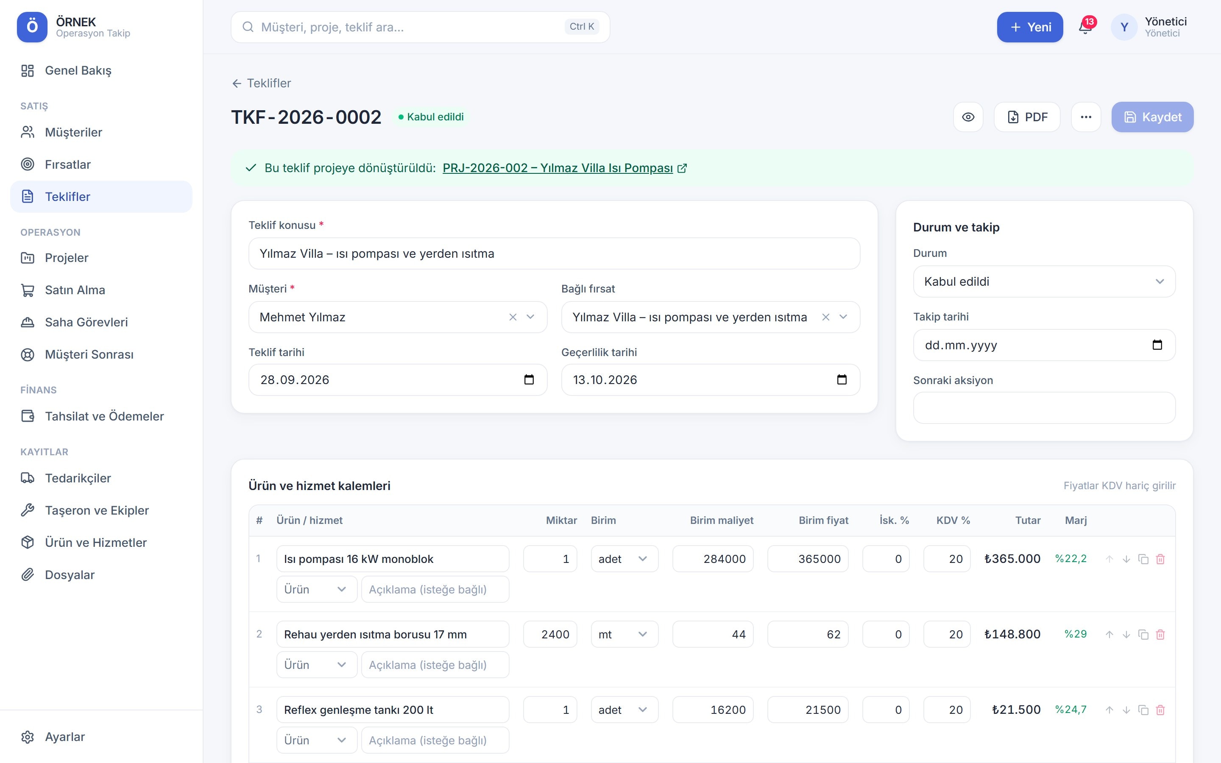This screenshot has height=763, width=1221.
Task: Open the Geçerlilik tarihi calendar picker
Action: 842,379
